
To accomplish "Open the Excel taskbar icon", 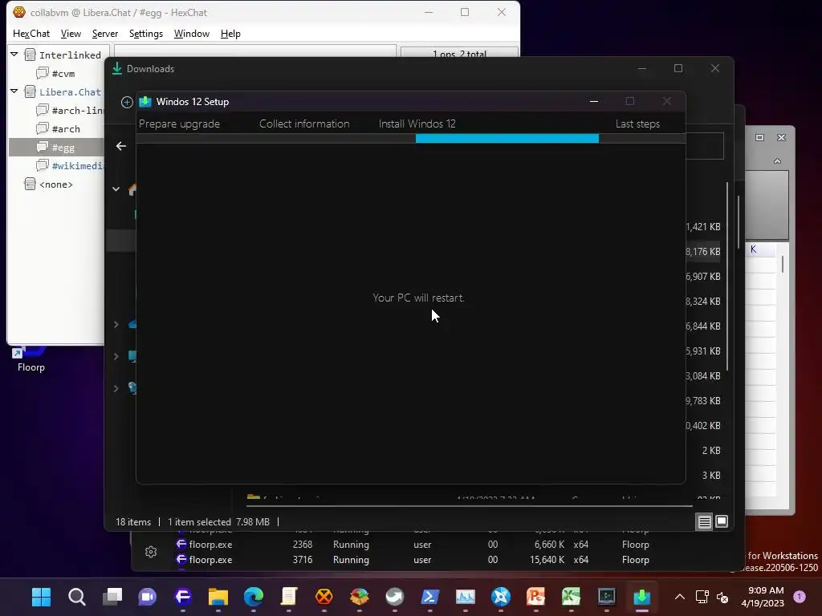I will tap(571, 597).
